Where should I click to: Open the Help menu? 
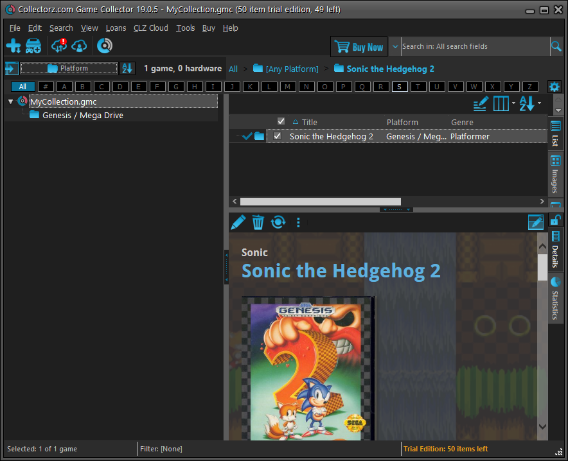click(x=230, y=28)
